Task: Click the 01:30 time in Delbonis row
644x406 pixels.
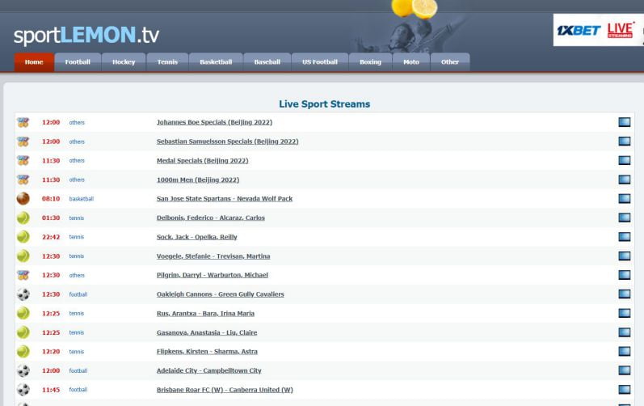Action: 51,218
